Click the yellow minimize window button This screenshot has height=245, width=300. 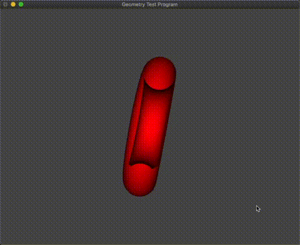coord(13,4)
